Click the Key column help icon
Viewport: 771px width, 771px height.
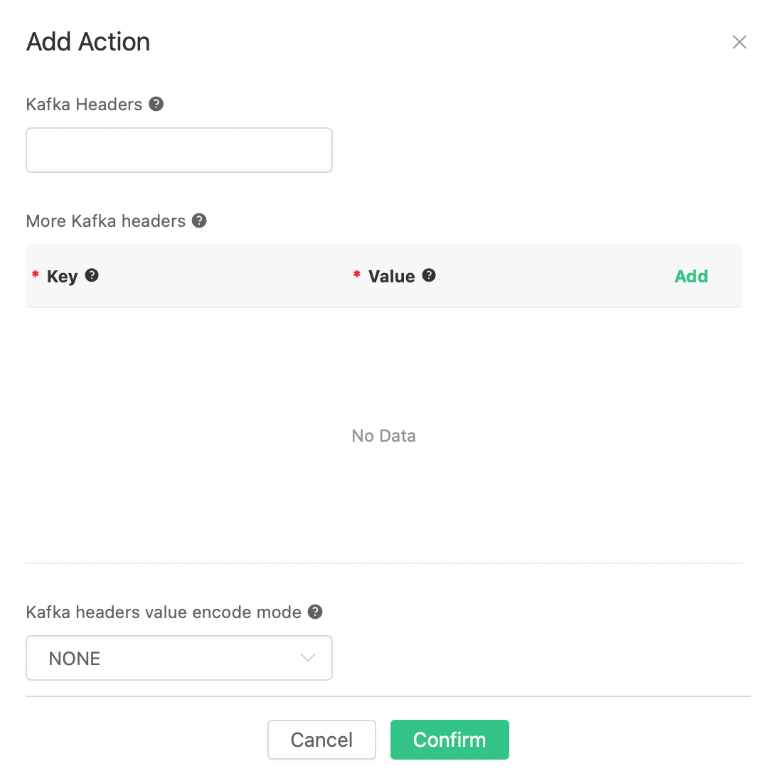point(92,275)
